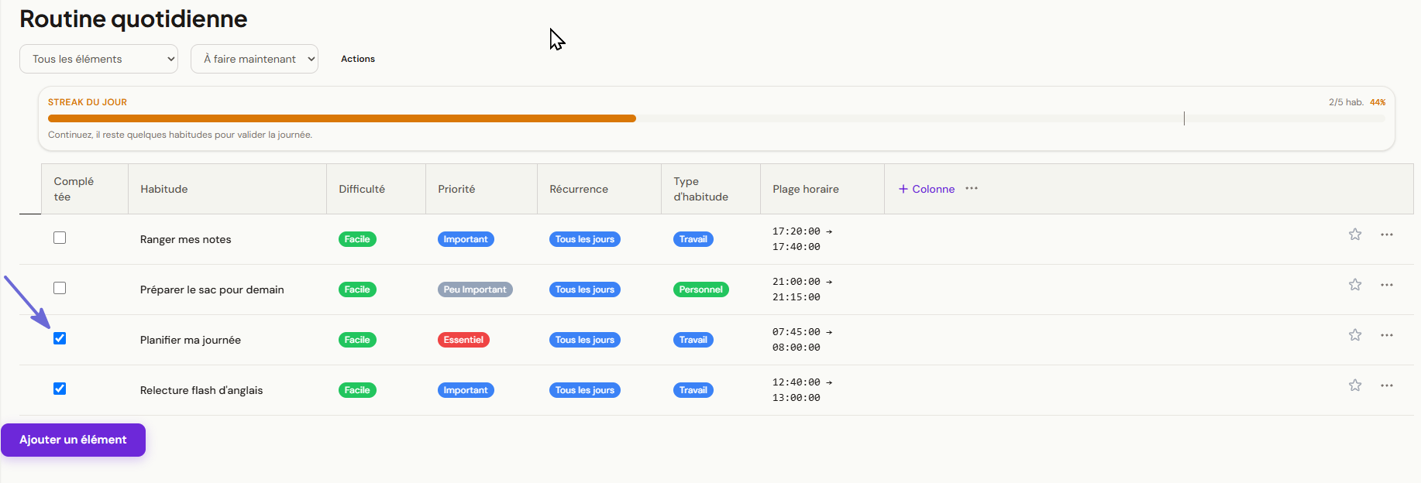
Task: Click Important tag in Relecture flash d'anglais row
Action: (466, 390)
